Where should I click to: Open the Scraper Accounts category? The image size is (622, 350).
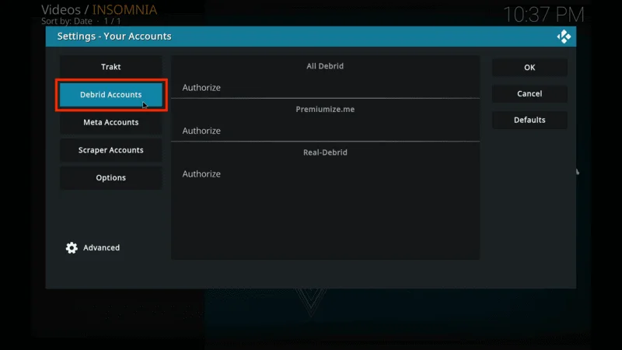(x=110, y=150)
